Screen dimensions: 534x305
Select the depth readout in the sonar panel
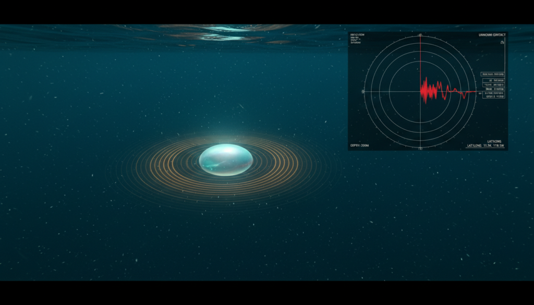tap(359, 145)
